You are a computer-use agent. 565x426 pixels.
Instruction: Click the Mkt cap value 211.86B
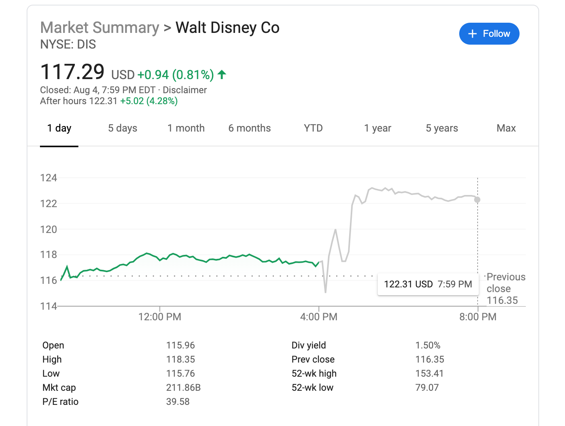pyautogui.click(x=183, y=388)
